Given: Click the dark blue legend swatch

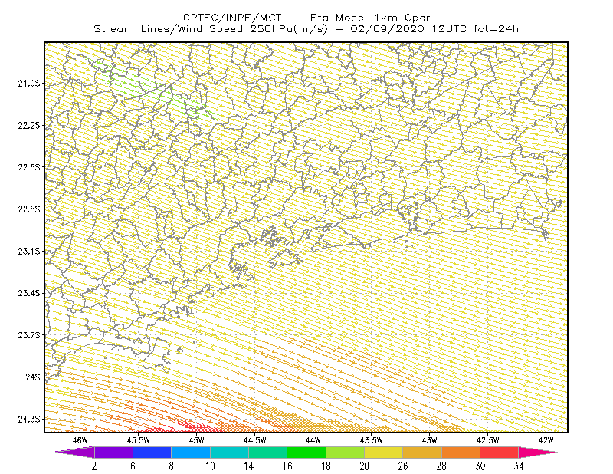Looking at the screenshot, I should coord(152,452).
